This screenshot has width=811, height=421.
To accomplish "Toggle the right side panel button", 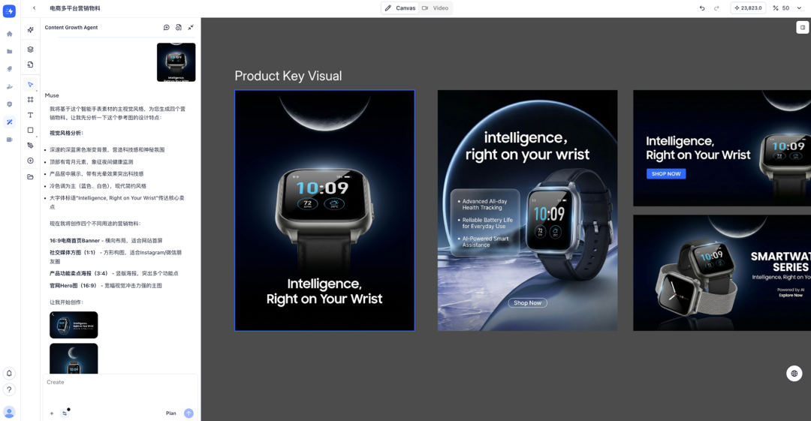I will click(x=802, y=28).
